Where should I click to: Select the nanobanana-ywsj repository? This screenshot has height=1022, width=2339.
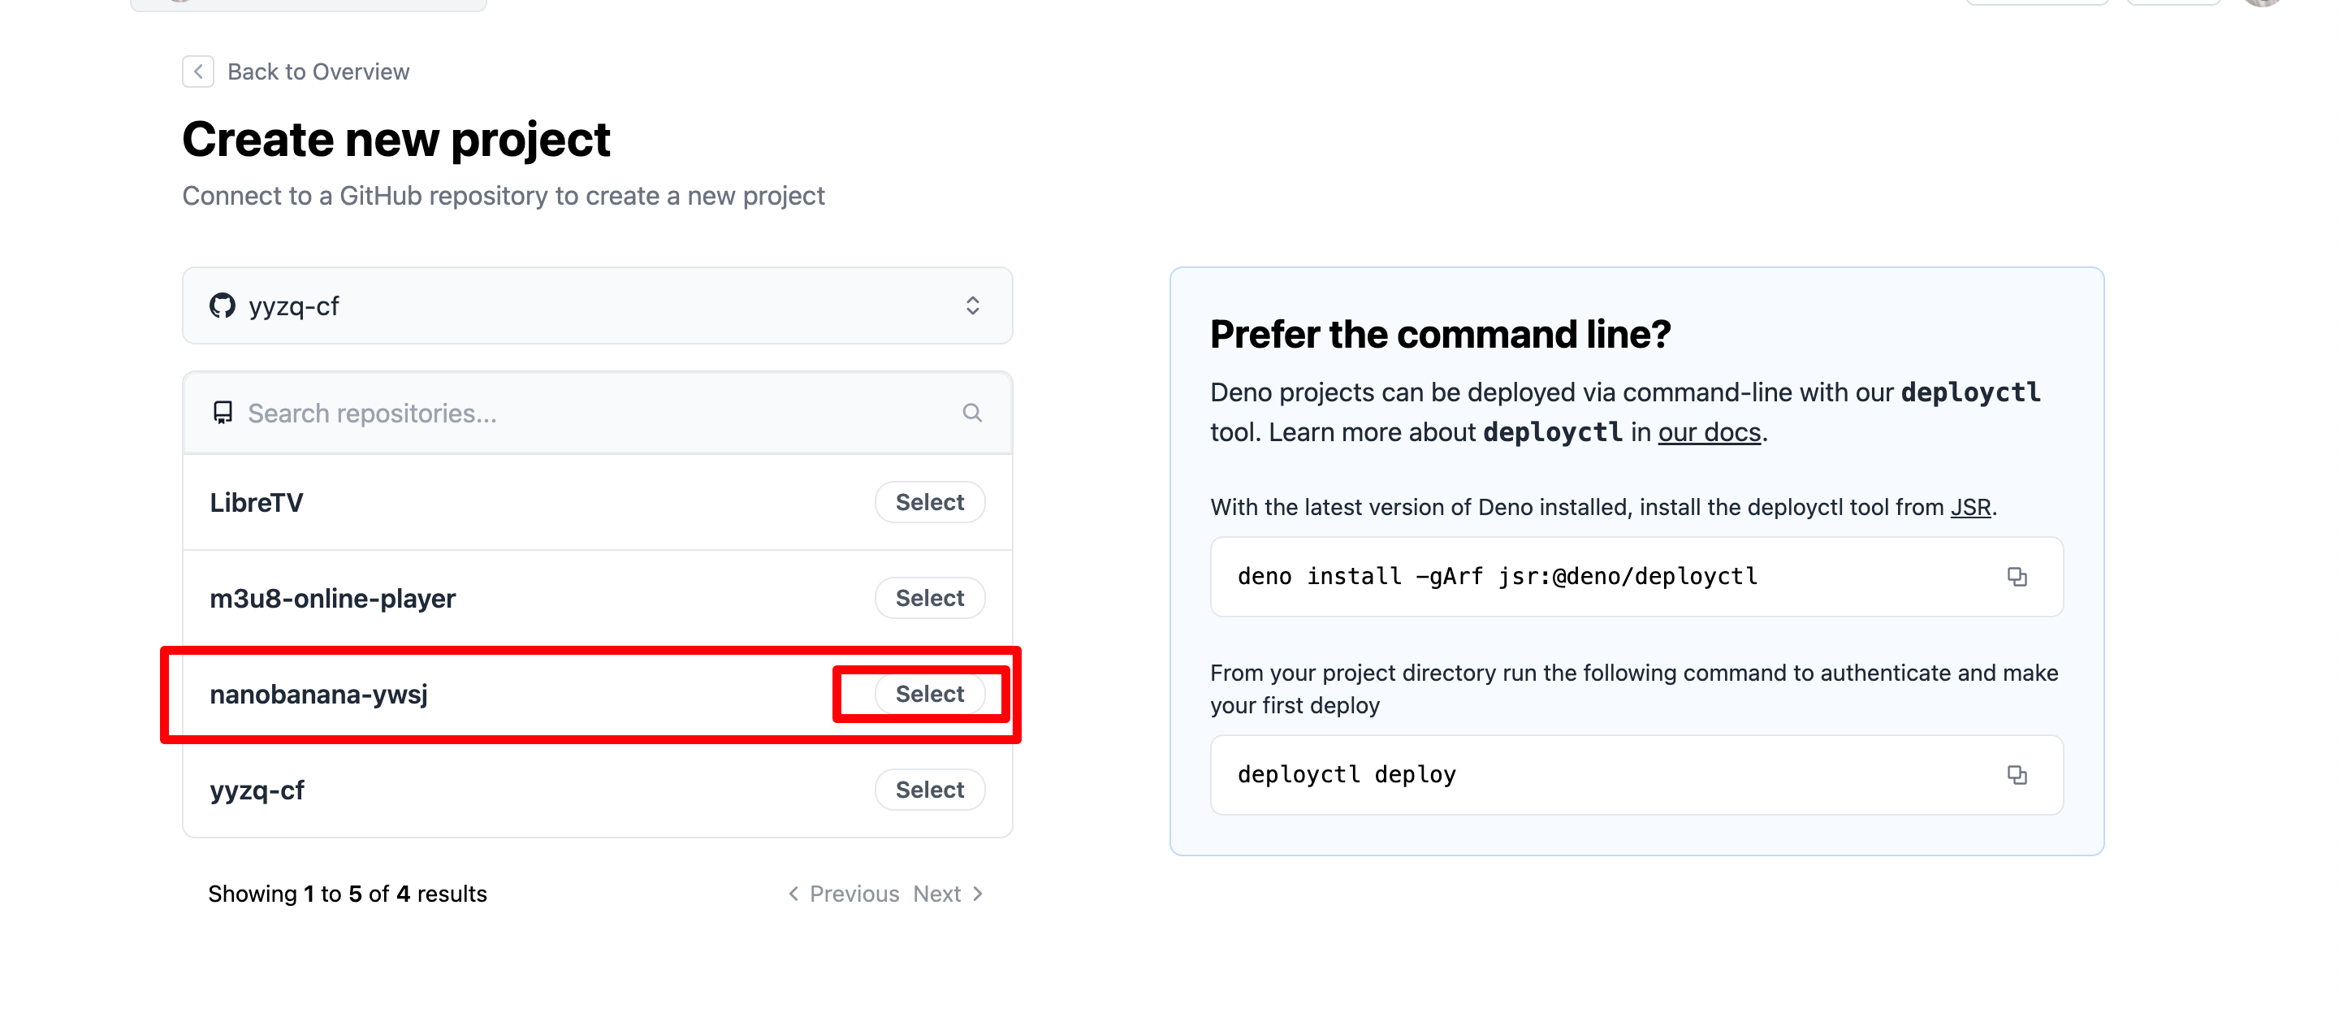click(929, 694)
